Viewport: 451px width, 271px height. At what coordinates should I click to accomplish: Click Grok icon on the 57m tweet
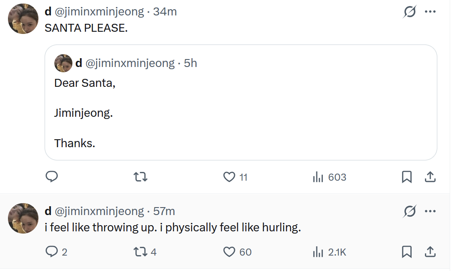pyautogui.click(x=409, y=212)
